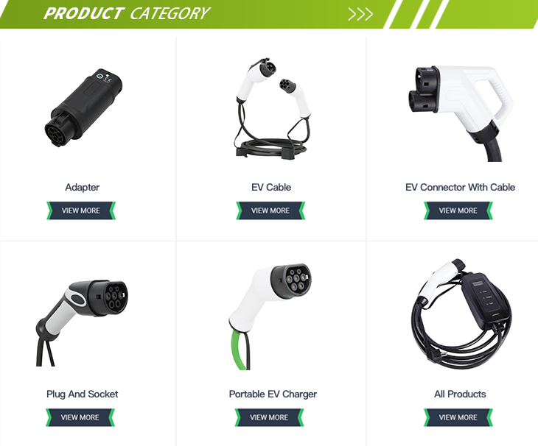Open the Adapter category title link
This screenshot has width=538, height=446.
83,188
